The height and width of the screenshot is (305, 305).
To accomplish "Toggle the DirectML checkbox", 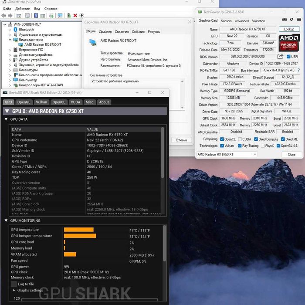I will (283, 139).
